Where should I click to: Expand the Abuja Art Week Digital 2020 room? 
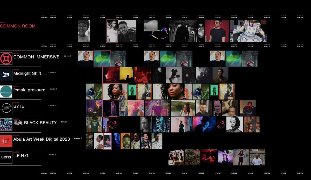(78, 138)
